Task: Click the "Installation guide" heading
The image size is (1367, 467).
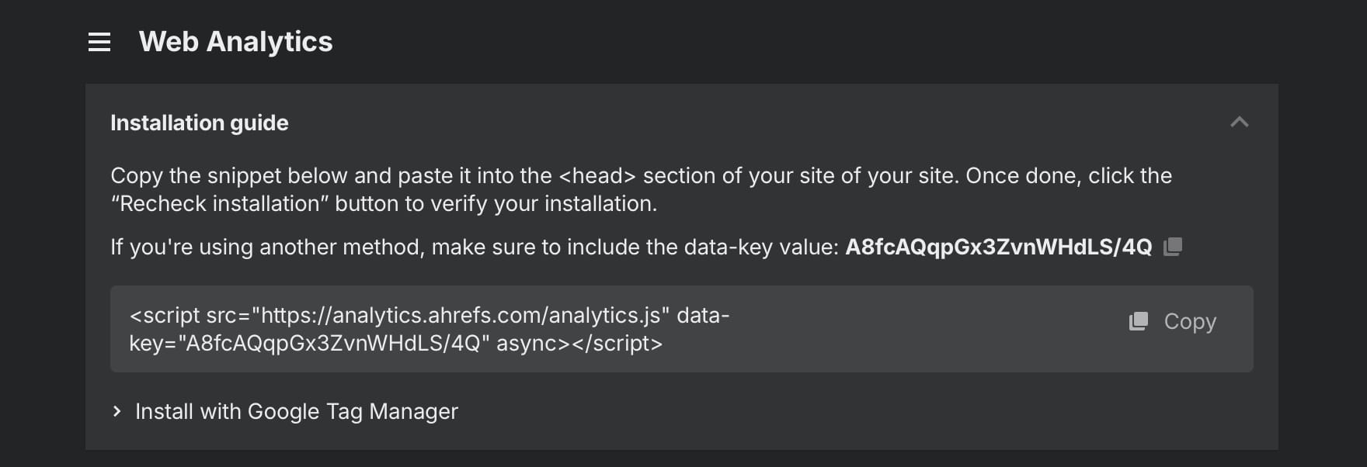Action: [200, 123]
